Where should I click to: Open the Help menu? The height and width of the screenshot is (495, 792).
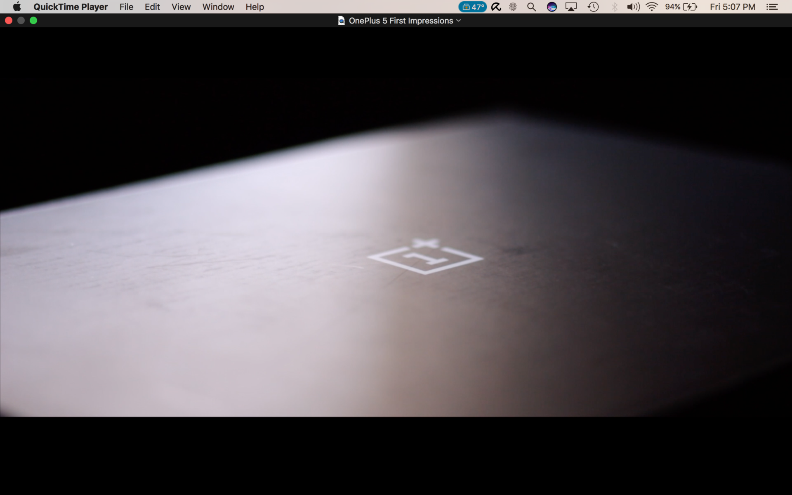tap(255, 7)
